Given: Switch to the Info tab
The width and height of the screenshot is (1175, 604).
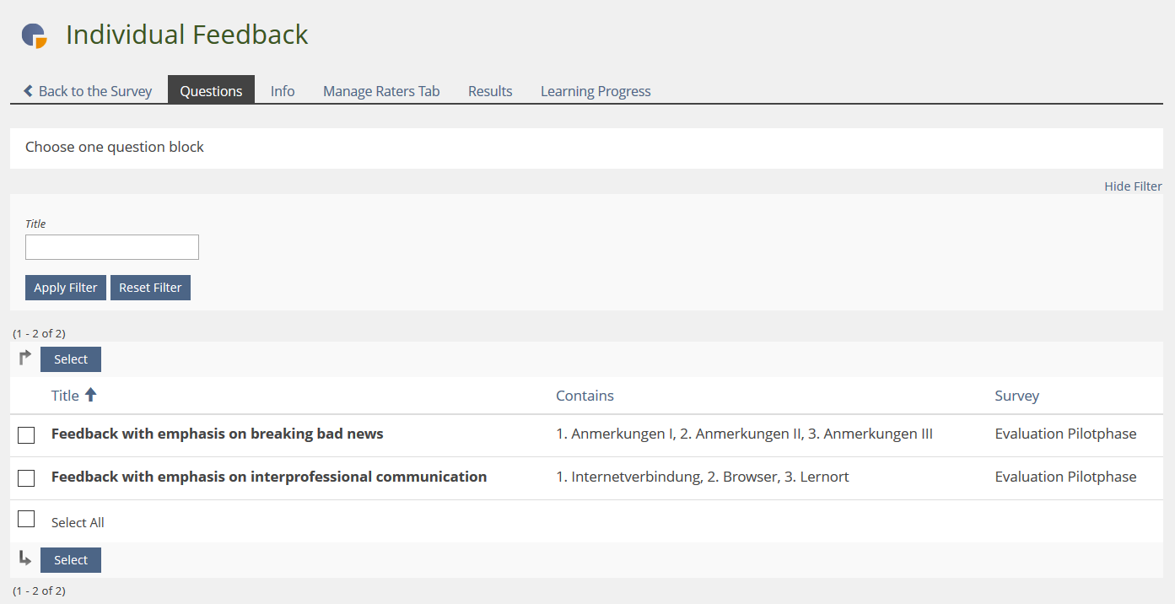Looking at the screenshot, I should coord(283,91).
